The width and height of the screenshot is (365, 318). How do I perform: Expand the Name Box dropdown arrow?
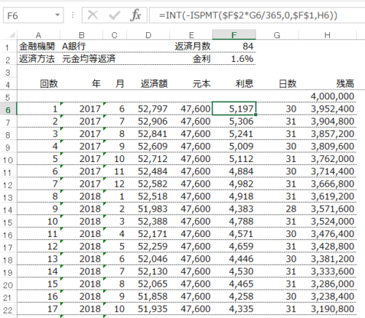click(x=58, y=15)
